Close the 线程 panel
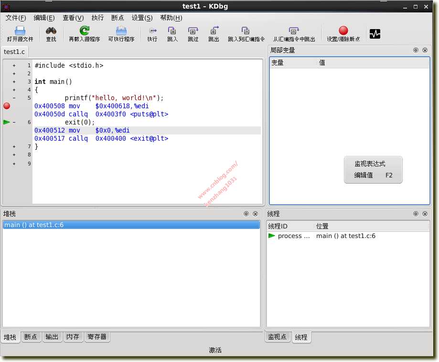This screenshot has height=362, width=439. point(425,214)
